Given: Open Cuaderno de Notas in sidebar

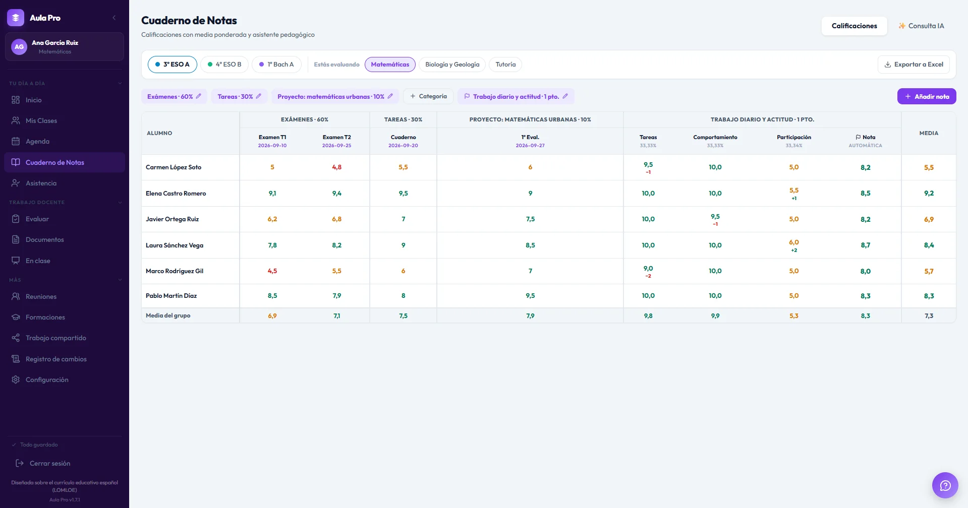Looking at the screenshot, I should click(x=65, y=162).
